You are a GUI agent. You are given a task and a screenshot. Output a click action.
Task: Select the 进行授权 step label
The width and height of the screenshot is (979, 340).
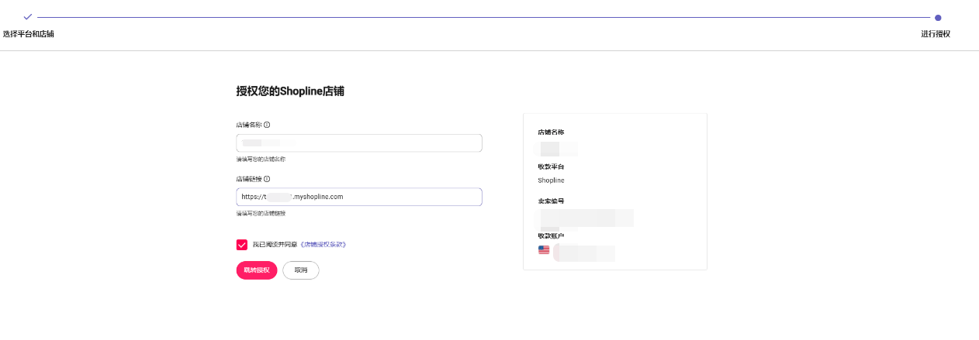coord(936,34)
